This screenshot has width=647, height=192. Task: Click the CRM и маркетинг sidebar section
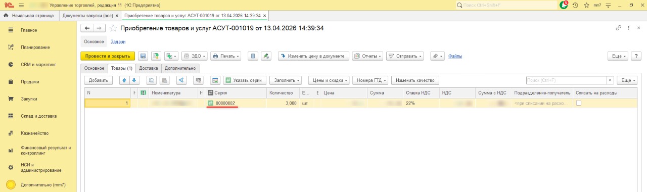click(38, 65)
